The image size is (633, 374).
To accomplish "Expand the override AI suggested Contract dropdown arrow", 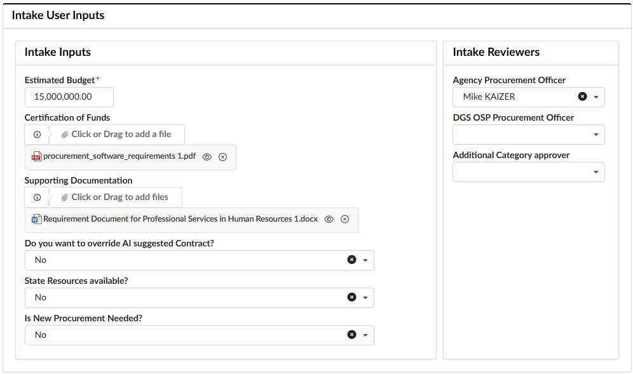I will [365, 260].
